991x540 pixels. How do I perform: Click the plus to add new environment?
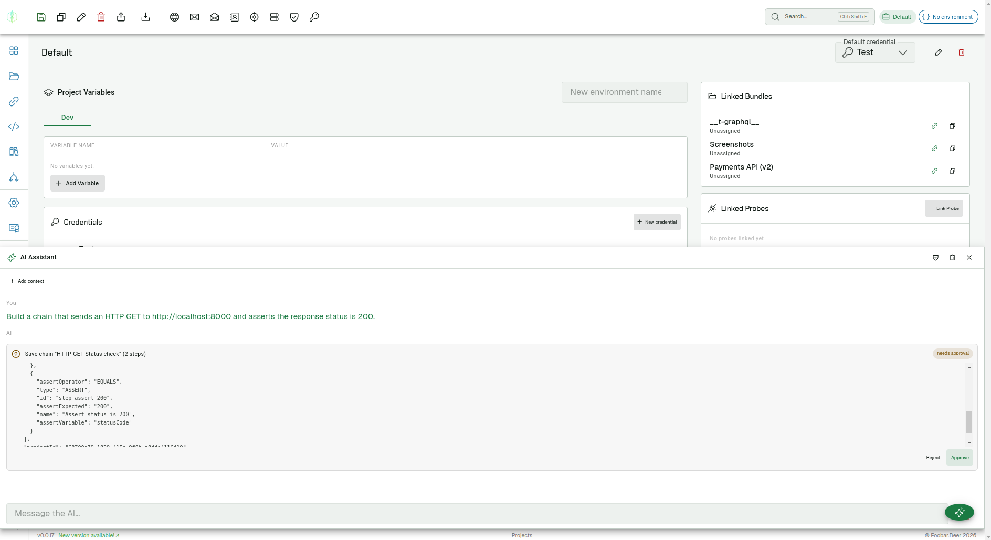tap(673, 92)
